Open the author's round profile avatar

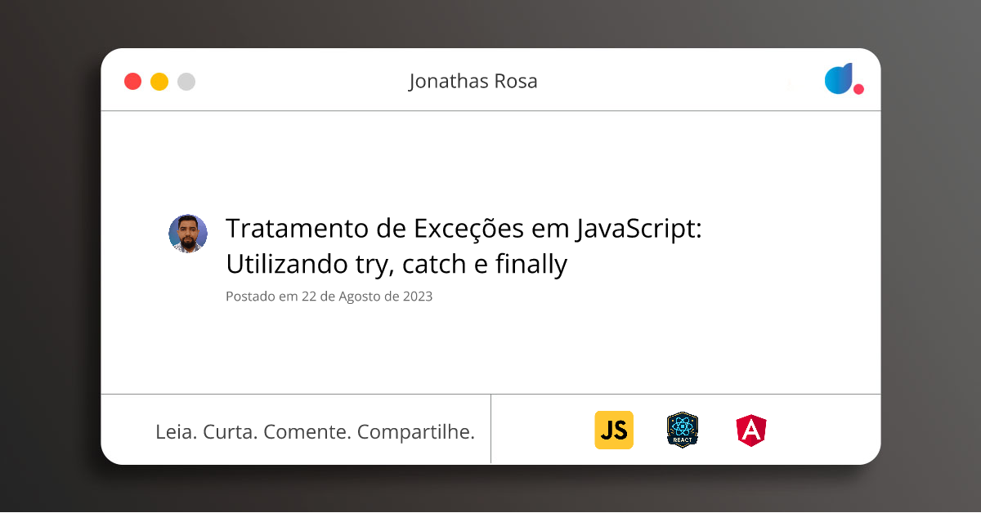188,234
